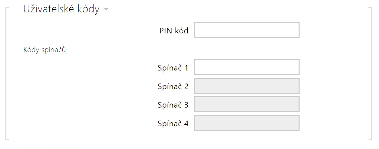Click the Kódy spínačů subsection title

[44, 50]
